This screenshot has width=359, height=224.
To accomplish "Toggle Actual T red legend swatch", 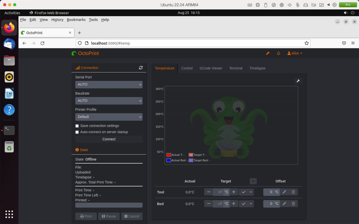I will click(169, 155).
